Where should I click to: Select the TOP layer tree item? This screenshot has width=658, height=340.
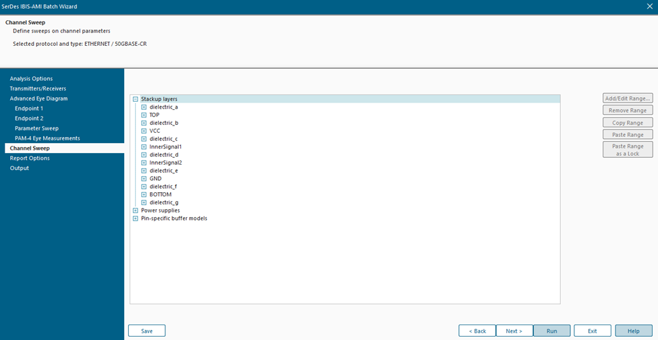tap(155, 115)
